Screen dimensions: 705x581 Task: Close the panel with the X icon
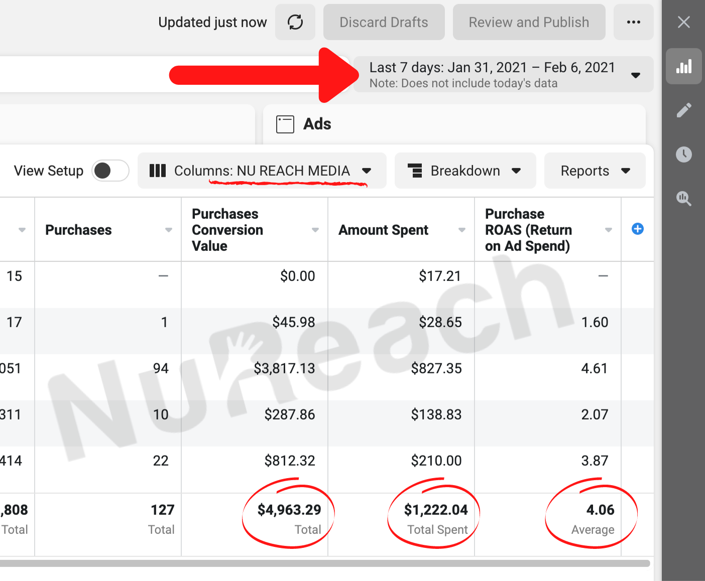(x=683, y=22)
